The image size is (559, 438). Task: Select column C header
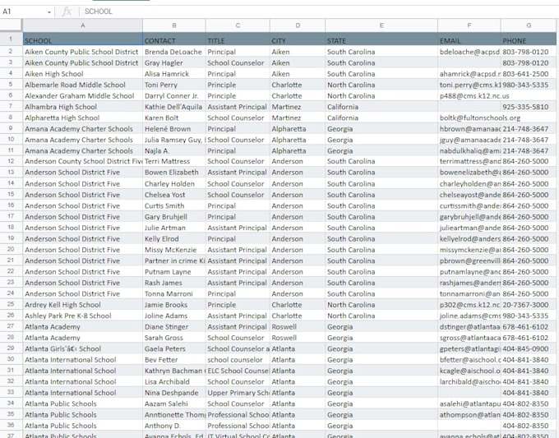point(238,25)
